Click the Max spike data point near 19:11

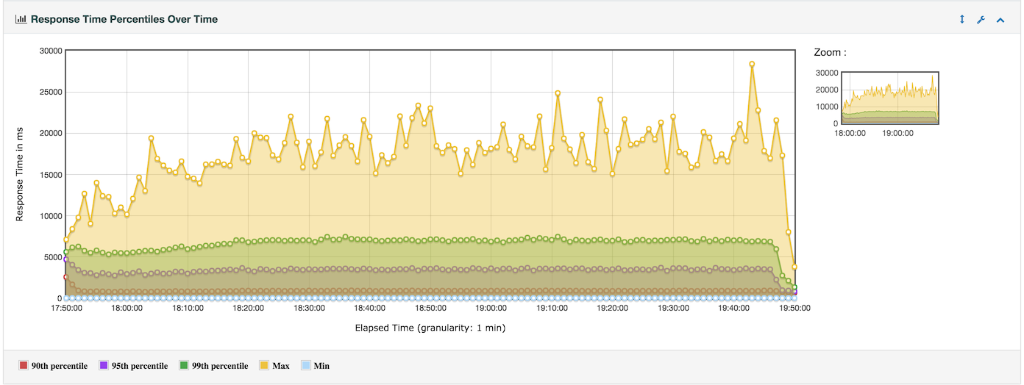(558, 93)
